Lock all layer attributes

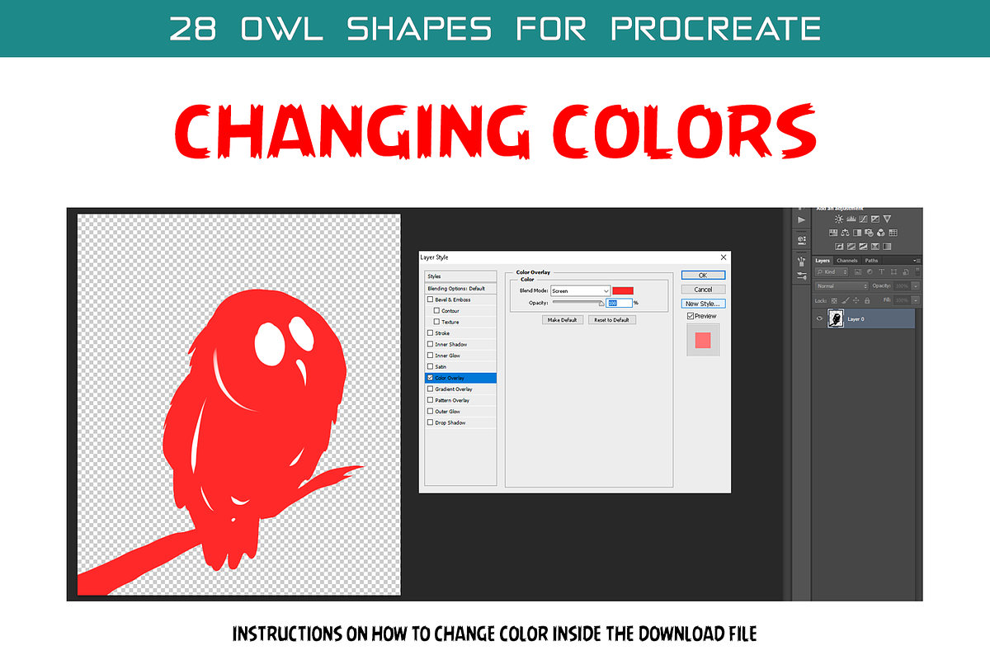(867, 300)
